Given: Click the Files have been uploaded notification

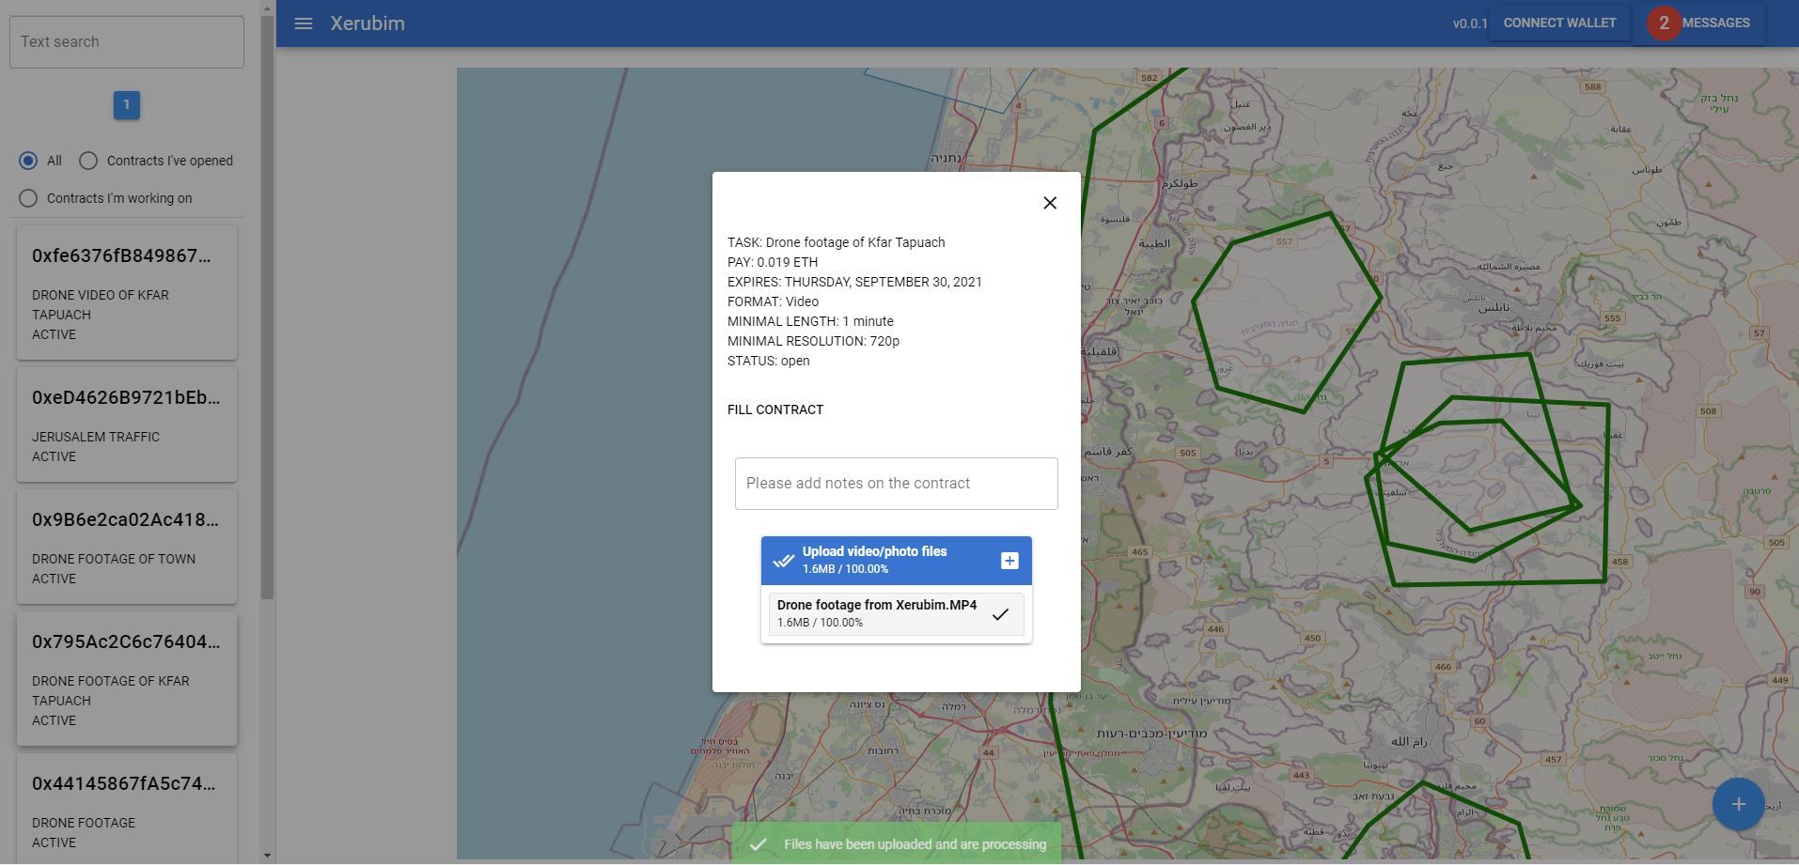Looking at the screenshot, I should click(x=897, y=843).
